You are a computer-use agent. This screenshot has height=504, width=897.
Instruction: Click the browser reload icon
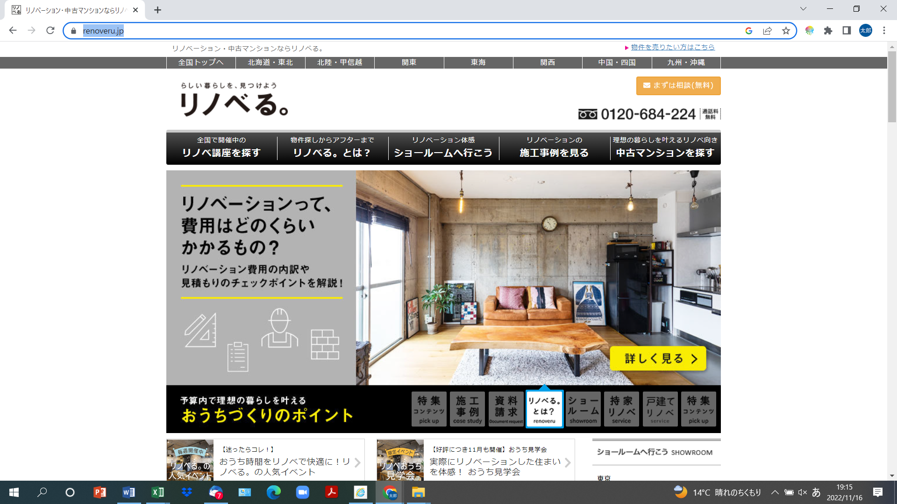pos(50,31)
